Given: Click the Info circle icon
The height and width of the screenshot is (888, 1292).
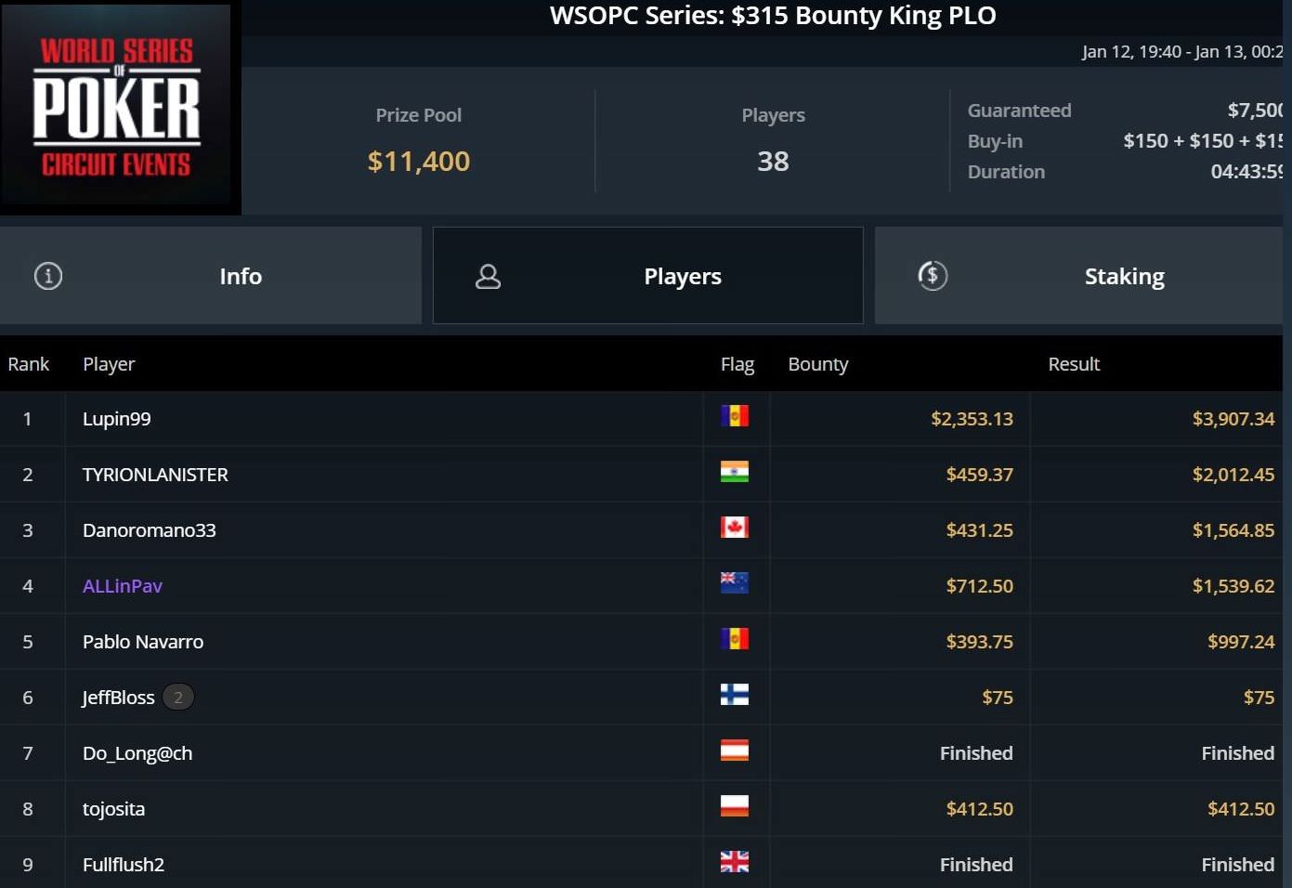Looking at the screenshot, I should point(48,276).
